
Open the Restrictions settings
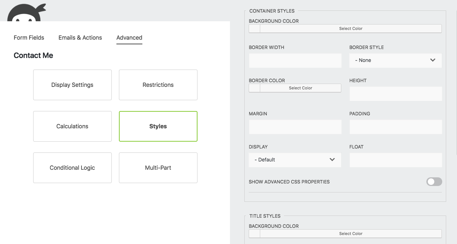tap(158, 85)
